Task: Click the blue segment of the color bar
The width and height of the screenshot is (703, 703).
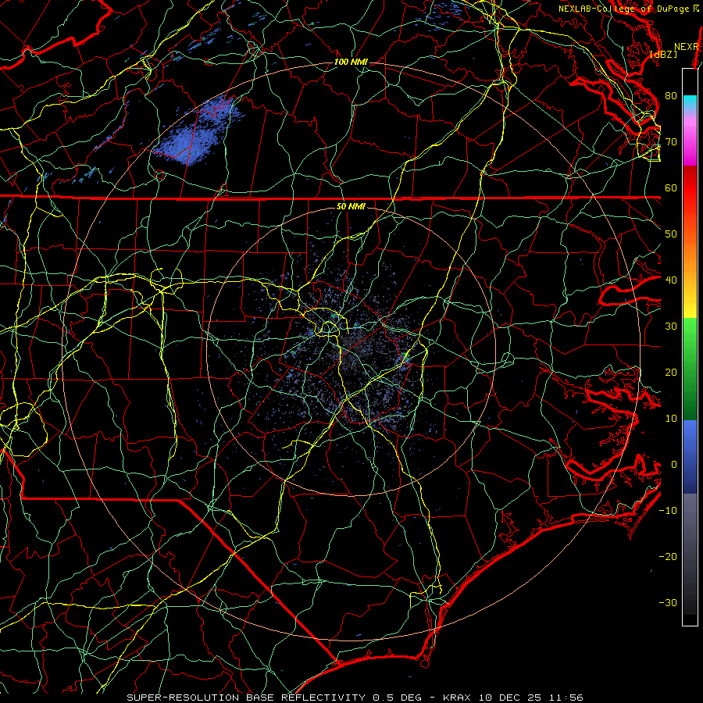Action: tap(690, 456)
